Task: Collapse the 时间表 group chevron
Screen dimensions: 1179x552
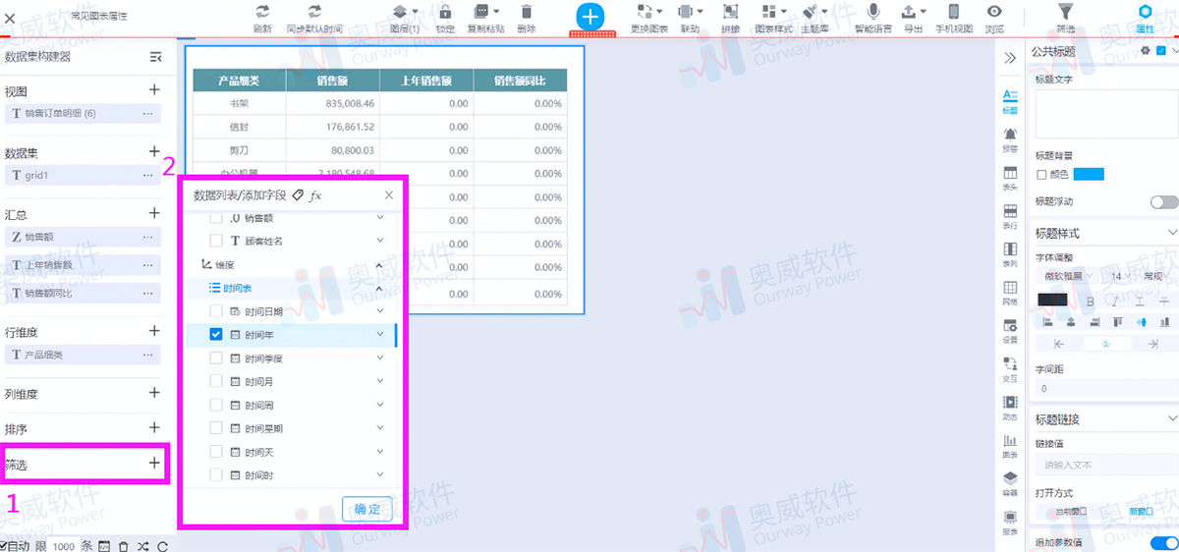Action: (x=379, y=288)
